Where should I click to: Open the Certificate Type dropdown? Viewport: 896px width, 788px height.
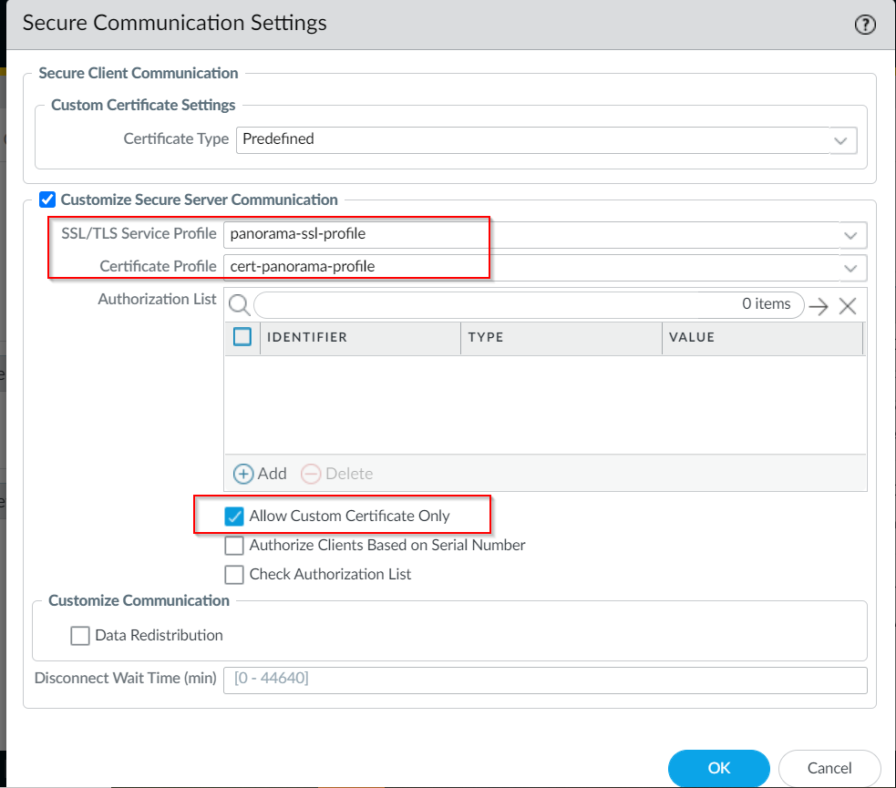839,140
